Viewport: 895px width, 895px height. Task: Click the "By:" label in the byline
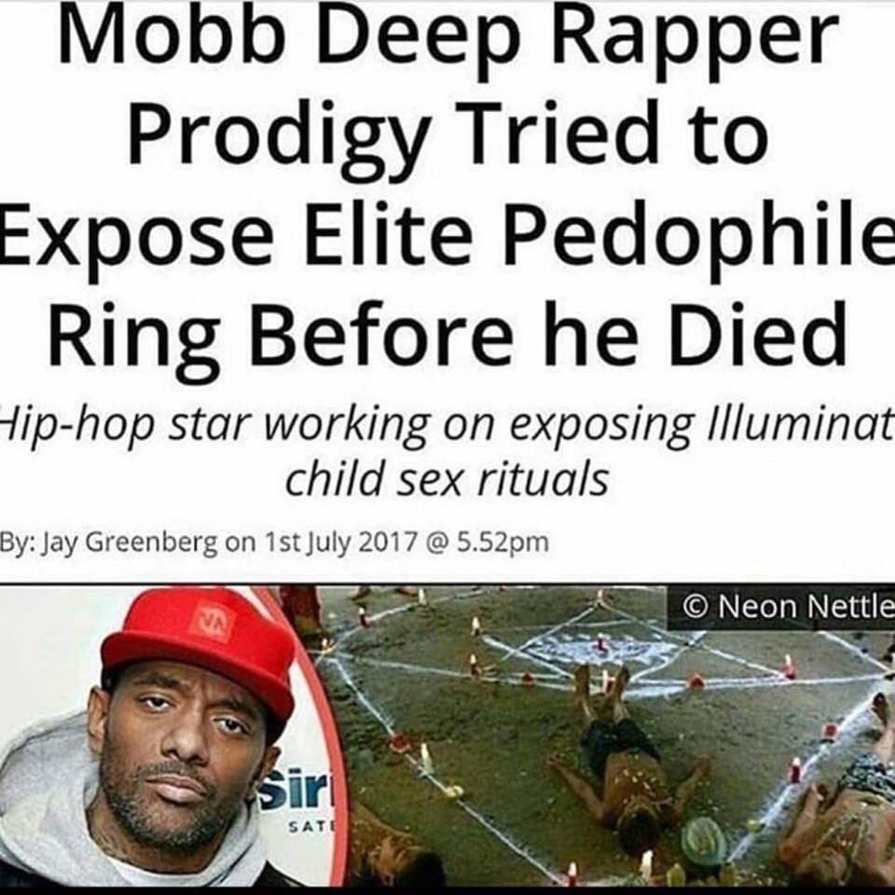18,543
